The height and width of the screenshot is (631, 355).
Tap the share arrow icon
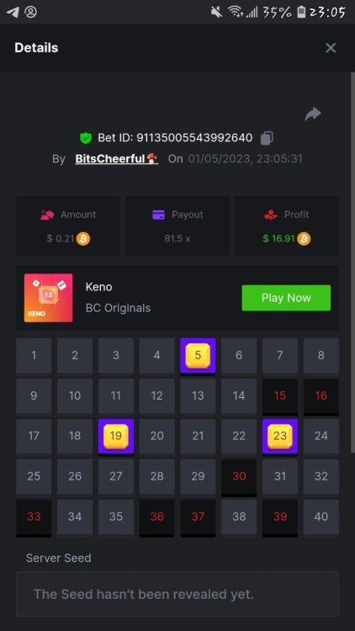coord(313,114)
